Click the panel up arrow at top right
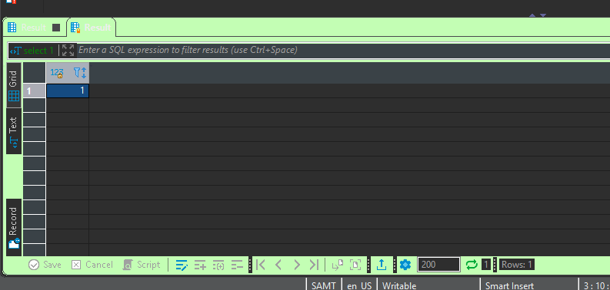The width and height of the screenshot is (610, 290). tap(532, 15)
